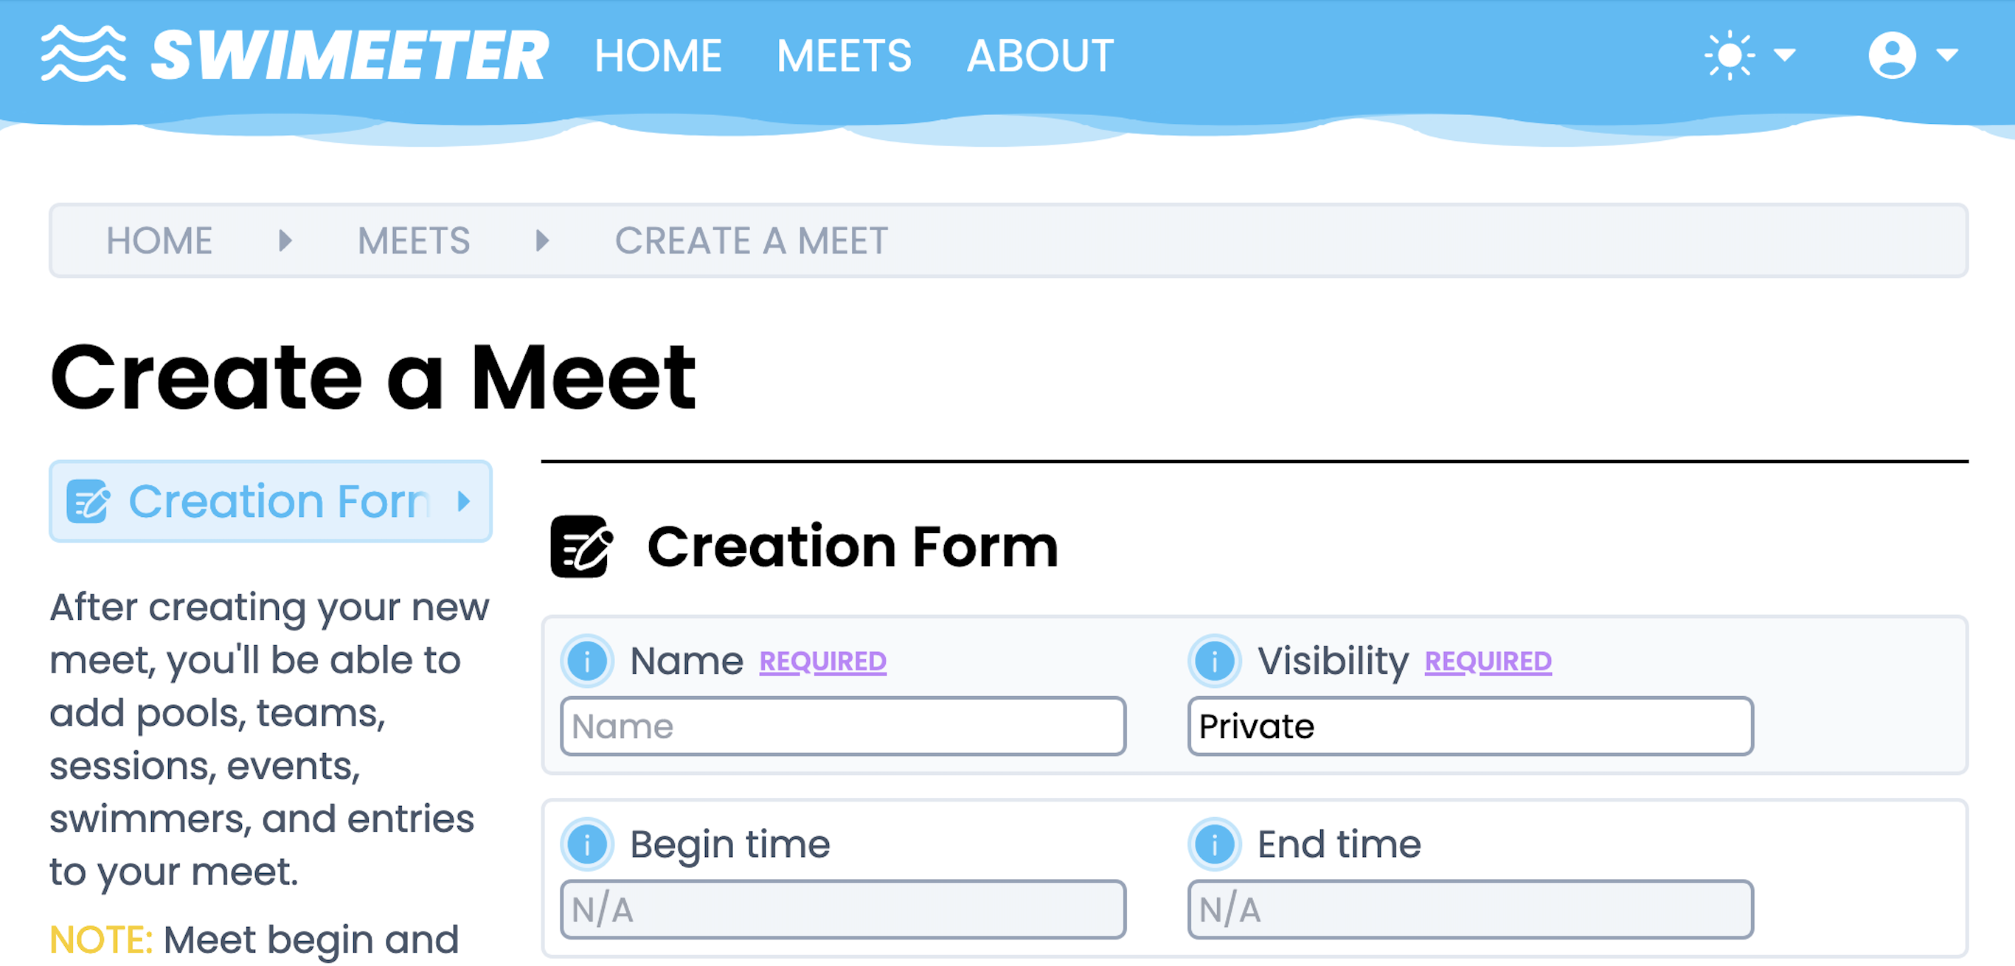Click the Begin time info icon
The image size is (2015, 966).
pos(586,844)
